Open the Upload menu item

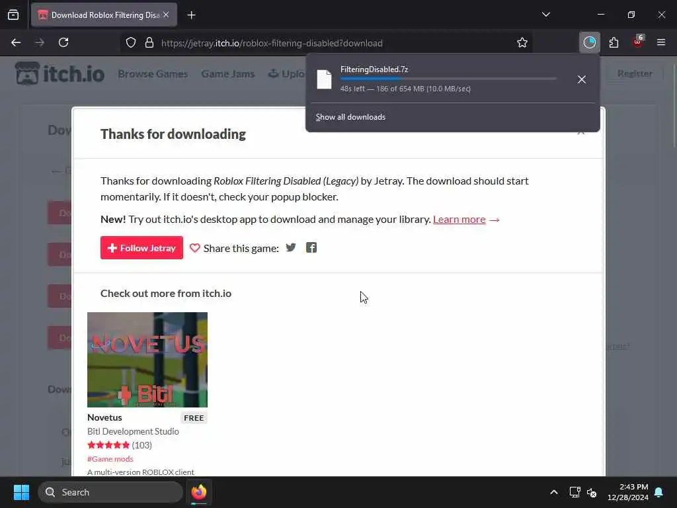click(x=287, y=74)
